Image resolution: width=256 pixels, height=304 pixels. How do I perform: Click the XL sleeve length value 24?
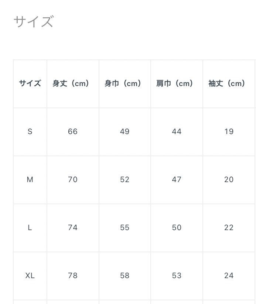click(x=229, y=276)
